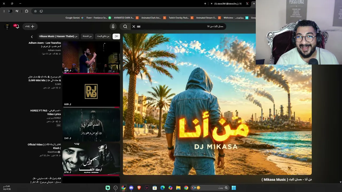This screenshot has height=192, width=342.
Task: Select the 'الكل' filter chip
Action: point(116,36)
